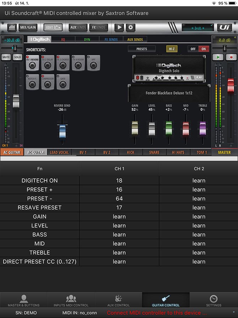Open GUITAR CONTROL bottom tab

pyautogui.click(x=166, y=300)
